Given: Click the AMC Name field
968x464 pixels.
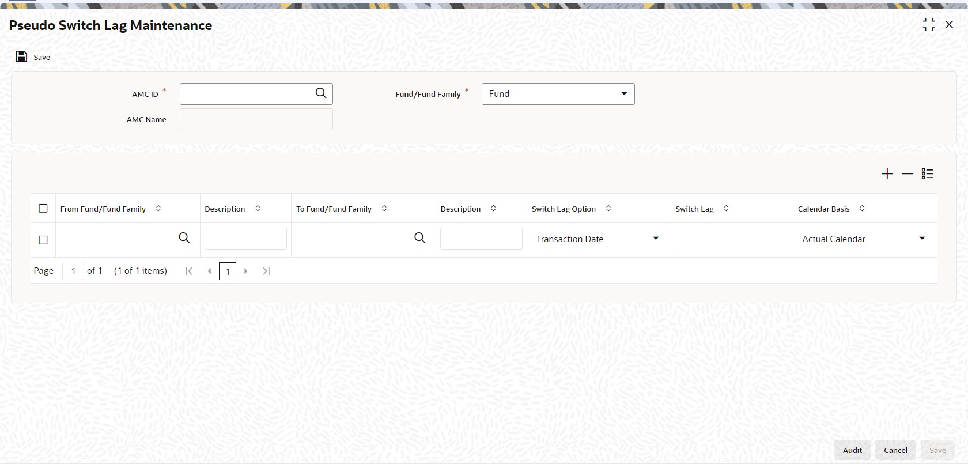Looking at the screenshot, I should [256, 119].
